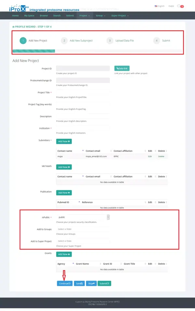The height and width of the screenshot is (311, 195).
Task: Toggle sorting on the Agency column
Action: [61, 264]
